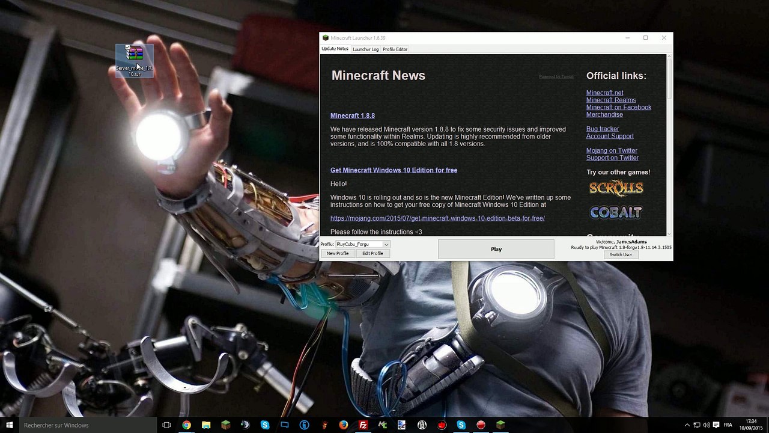
Task: Show hidden system tray icons
Action: (x=687, y=425)
